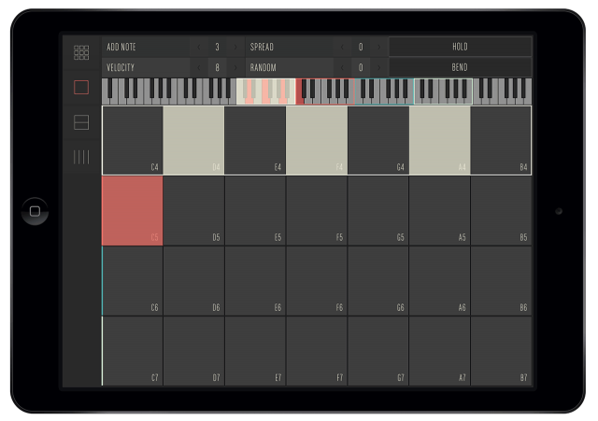Tap the F7 pad
Viewport: 598px width, 421px height.
[x=317, y=351]
